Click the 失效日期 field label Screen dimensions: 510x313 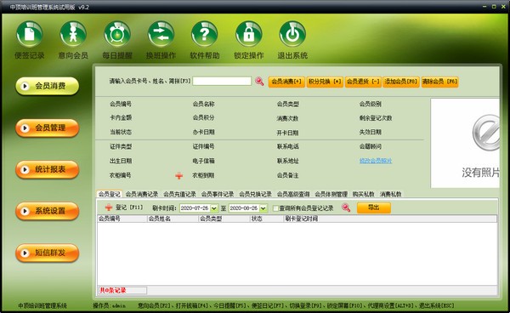(371, 132)
